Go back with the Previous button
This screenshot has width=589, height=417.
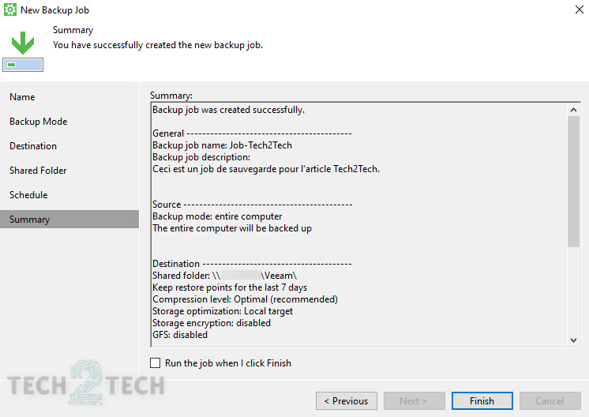pyautogui.click(x=346, y=400)
